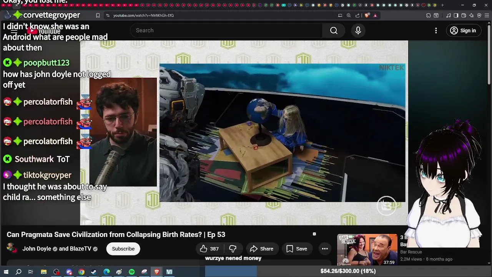Open the Windows Start menu
The image size is (492, 277).
pyautogui.click(x=6, y=272)
